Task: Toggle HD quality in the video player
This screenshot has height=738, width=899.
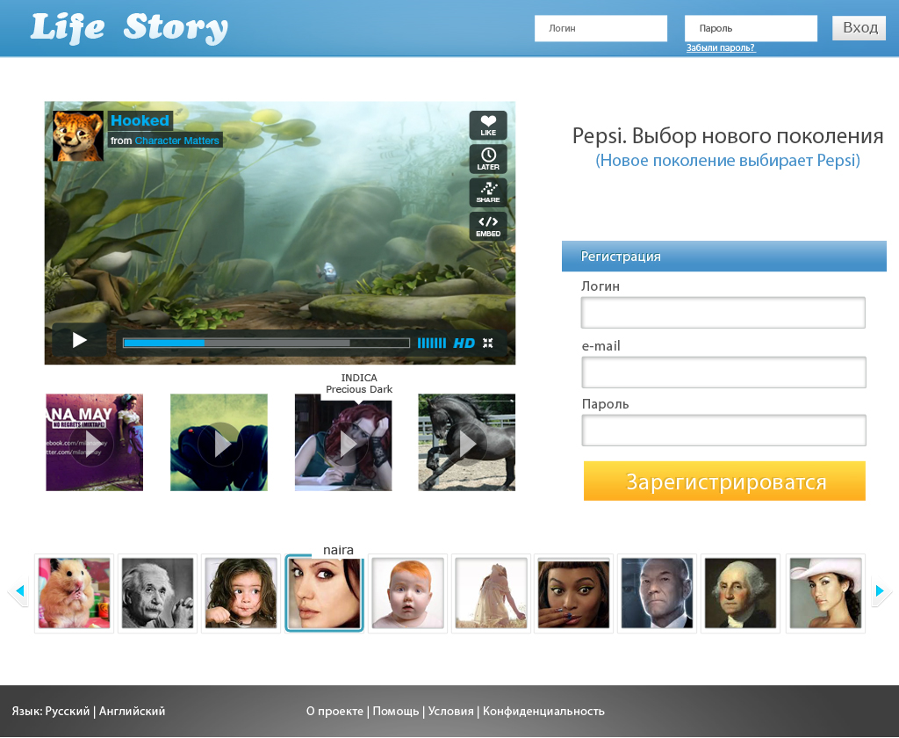Action: tap(464, 344)
